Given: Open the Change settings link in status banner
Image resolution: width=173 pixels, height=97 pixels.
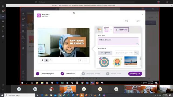Looking at the screenshot, I should tap(111, 5).
